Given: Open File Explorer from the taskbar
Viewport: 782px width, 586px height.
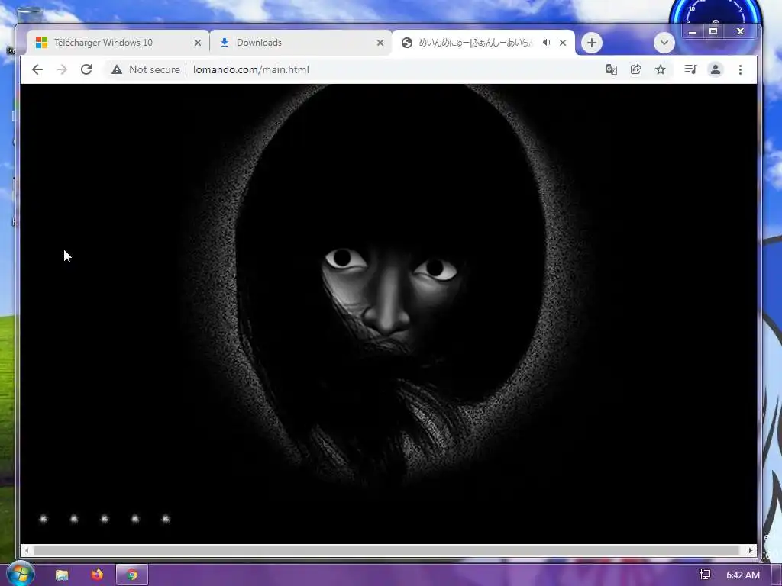Looking at the screenshot, I should 62,575.
